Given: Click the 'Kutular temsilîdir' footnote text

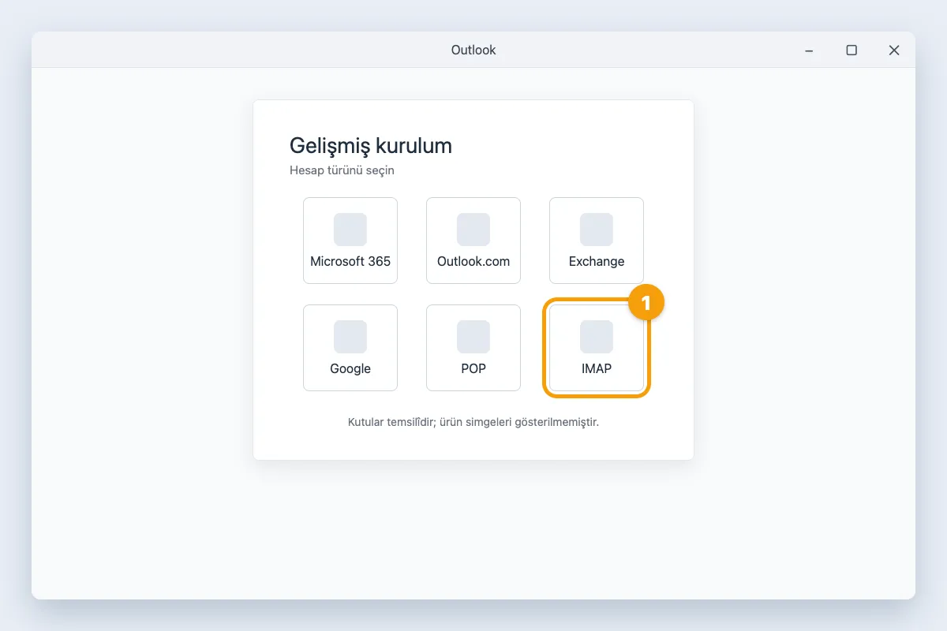Looking at the screenshot, I should point(473,422).
